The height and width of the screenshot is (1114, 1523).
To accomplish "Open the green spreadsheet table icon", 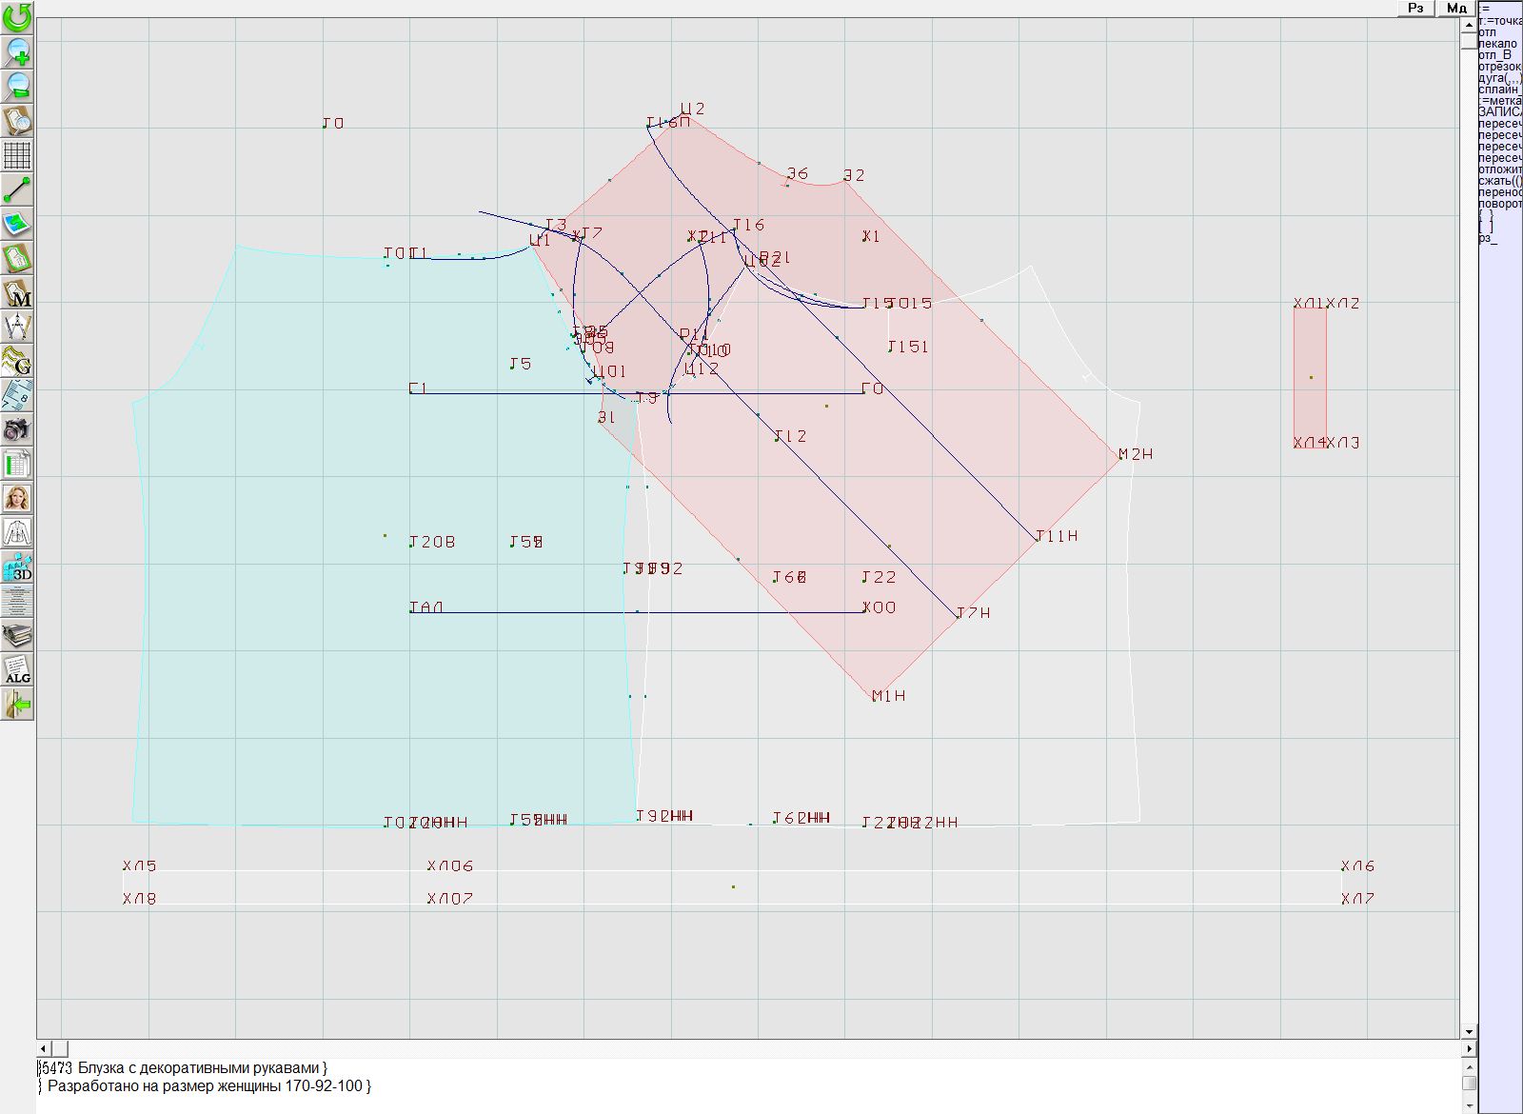I will [x=17, y=465].
